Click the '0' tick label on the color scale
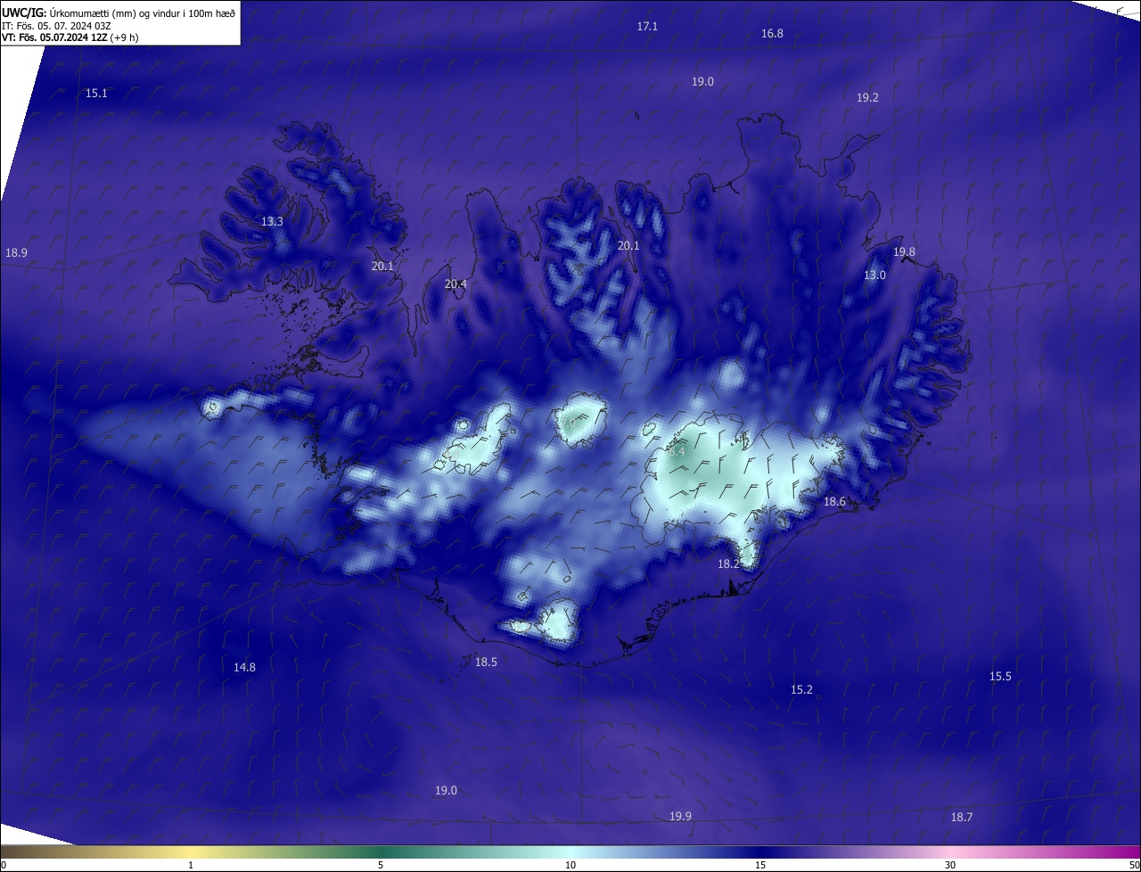The width and height of the screenshot is (1141, 872). 4,865
